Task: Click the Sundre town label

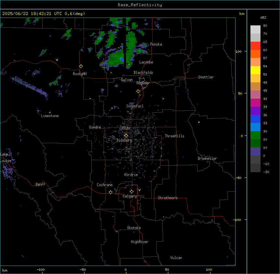Action: (95, 127)
